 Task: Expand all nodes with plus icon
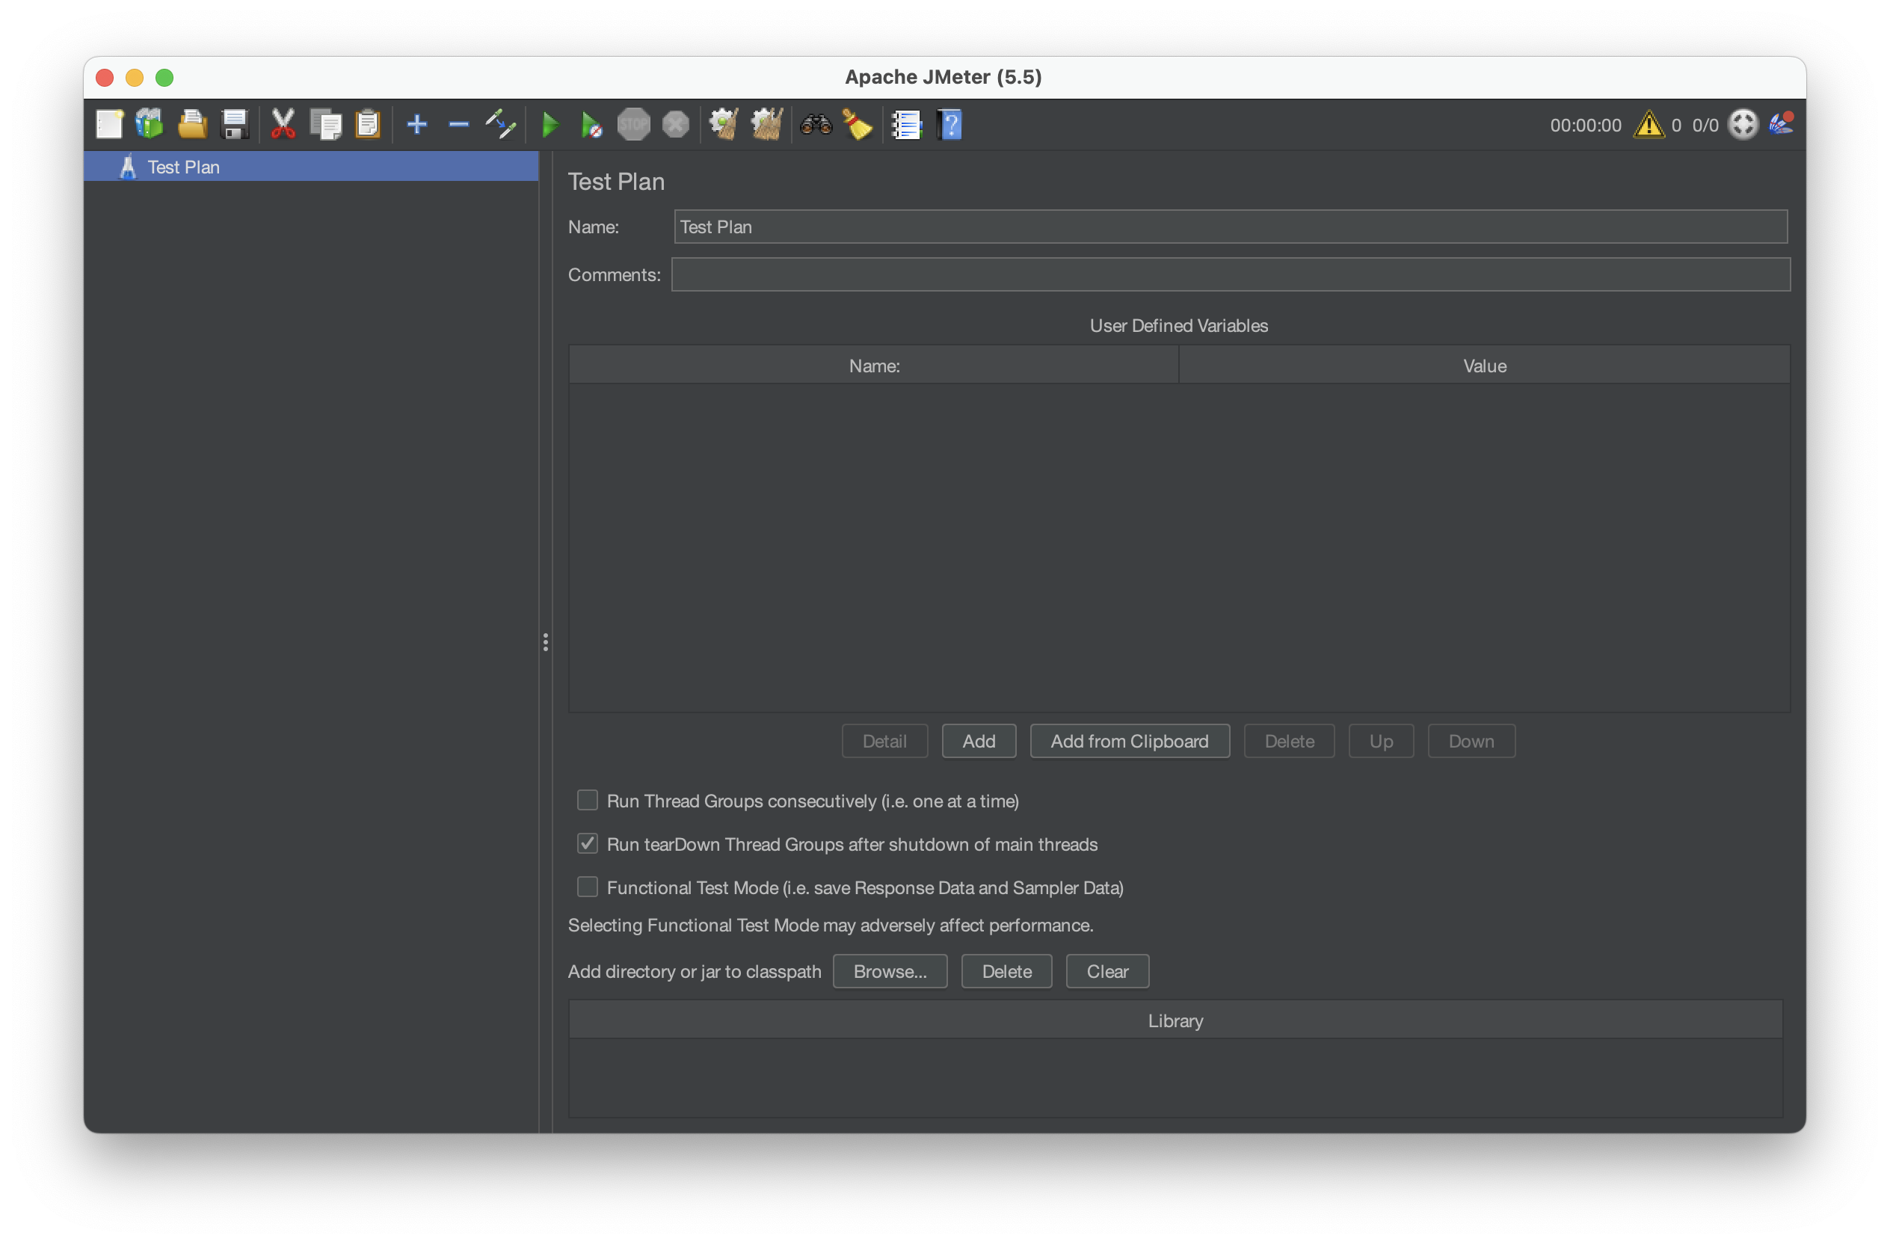coord(417,125)
